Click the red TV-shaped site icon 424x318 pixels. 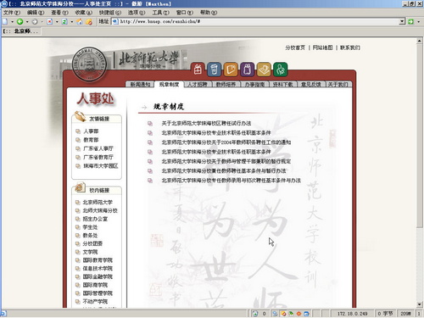point(198,70)
